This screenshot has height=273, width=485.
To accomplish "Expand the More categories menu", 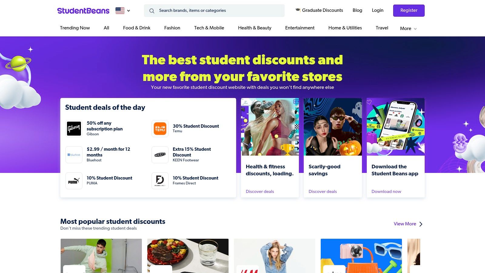I will click(x=408, y=29).
